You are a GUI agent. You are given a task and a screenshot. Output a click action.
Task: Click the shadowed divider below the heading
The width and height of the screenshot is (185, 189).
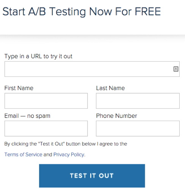tap(92, 38)
